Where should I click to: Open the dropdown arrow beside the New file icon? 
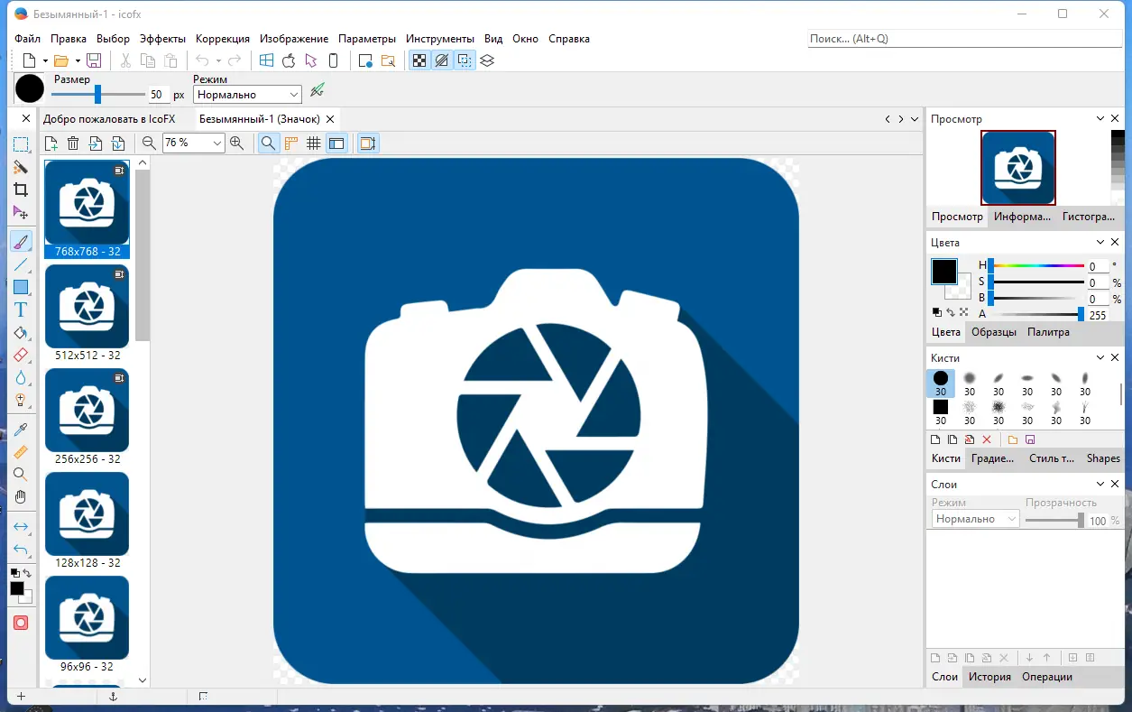click(x=44, y=60)
